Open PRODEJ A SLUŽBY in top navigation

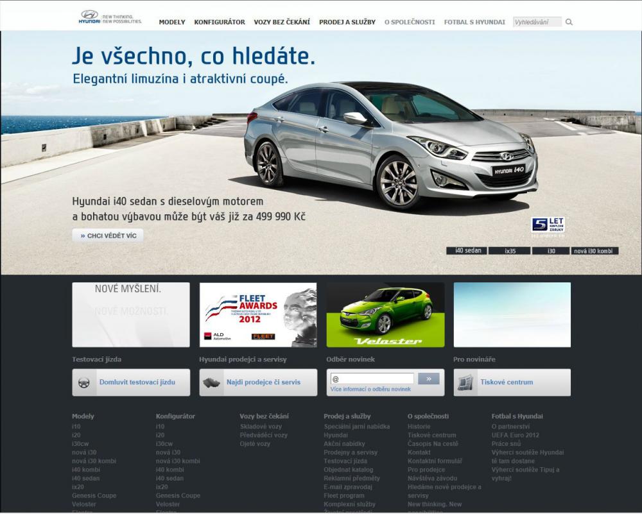pyautogui.click(x=347, y=22)
